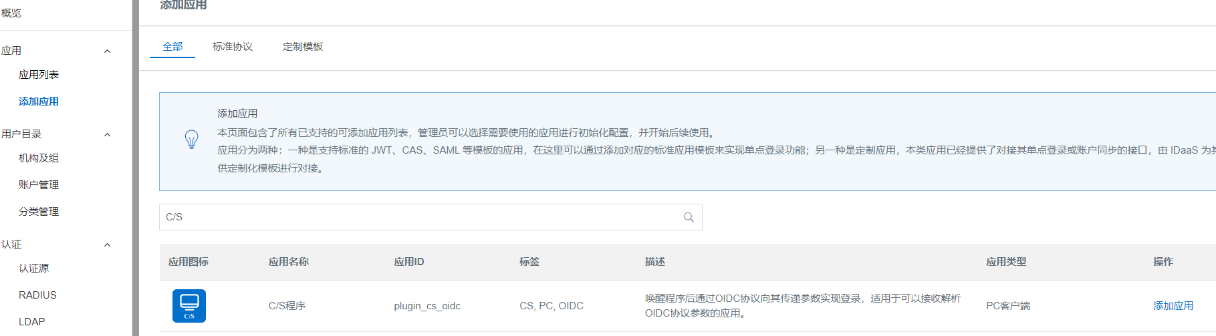Viewport: 1216px width, 336px height.
Task: Click the lightbulb tip icon
Action: (192, 140)
